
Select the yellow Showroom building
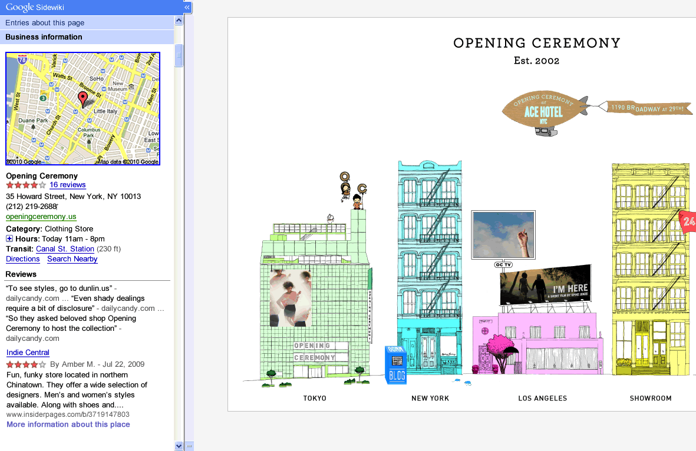click(651, 270)
